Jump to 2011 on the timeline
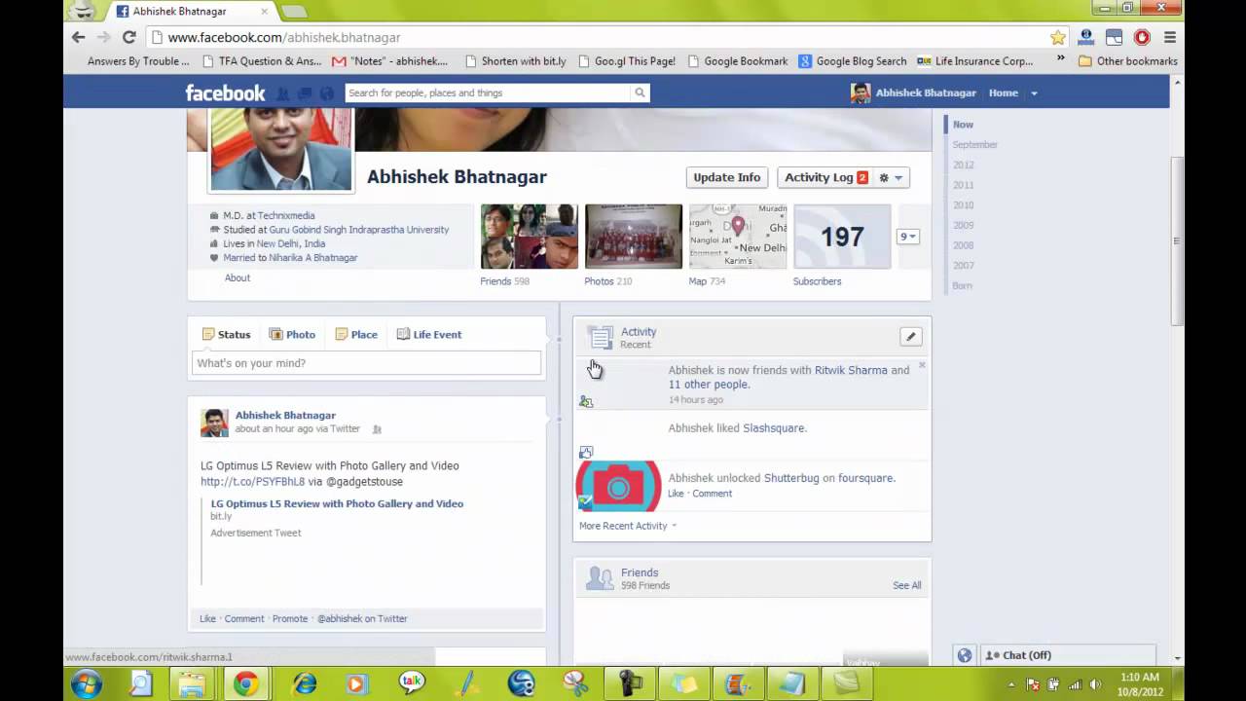 (x=963, y=185)
